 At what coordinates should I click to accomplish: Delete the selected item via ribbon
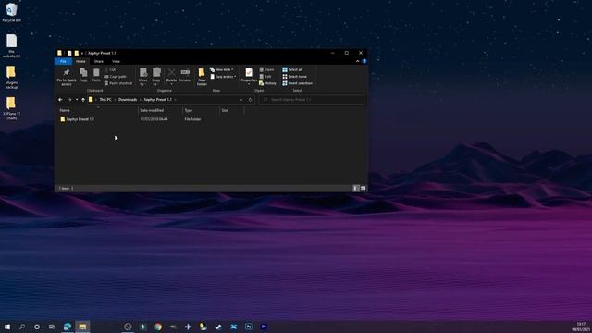click(x=171, y=77)
